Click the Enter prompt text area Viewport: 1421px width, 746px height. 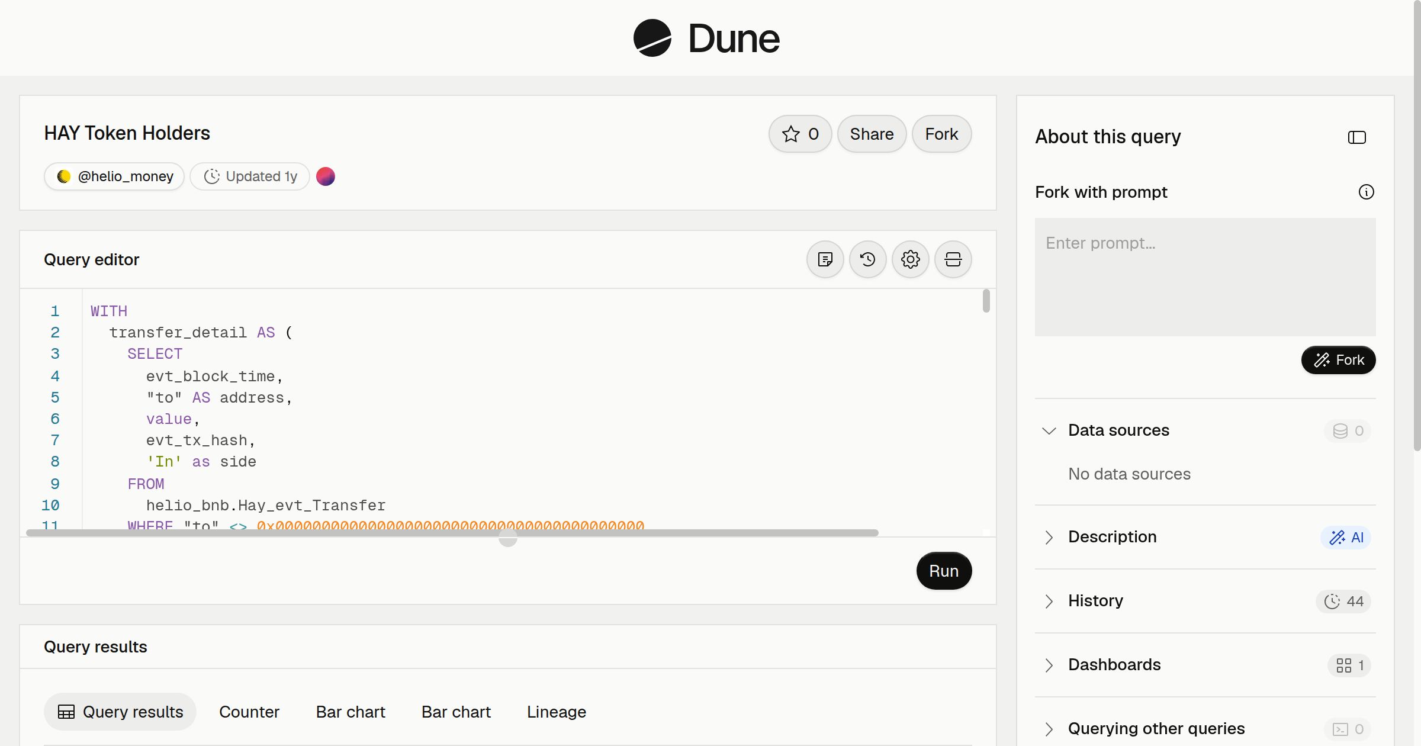coord(1205,277)
